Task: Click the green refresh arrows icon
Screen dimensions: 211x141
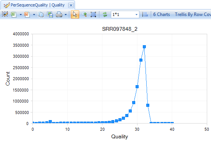Action: click(105, 14)
